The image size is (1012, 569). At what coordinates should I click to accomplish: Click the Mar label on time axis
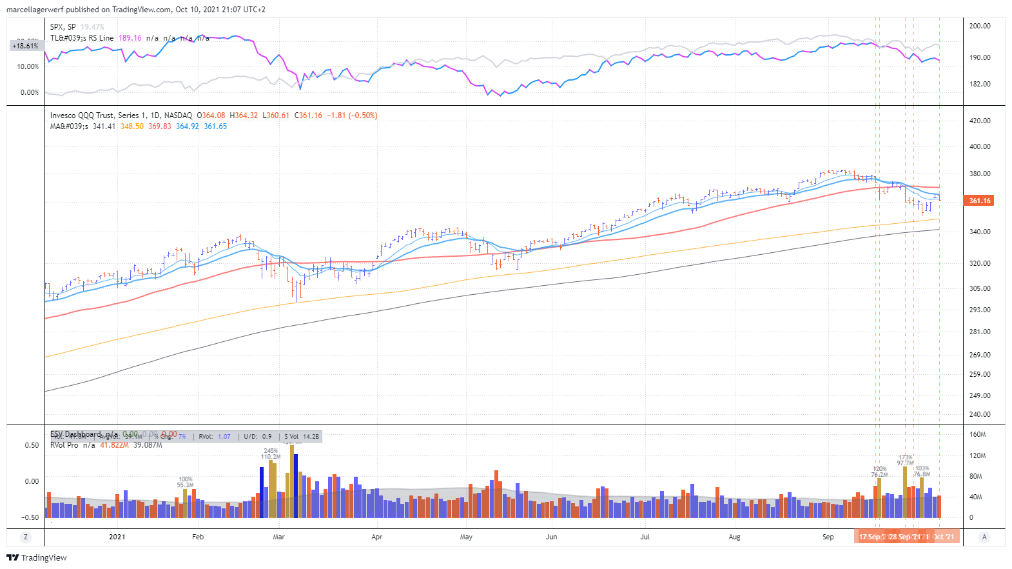pos(278,537)
